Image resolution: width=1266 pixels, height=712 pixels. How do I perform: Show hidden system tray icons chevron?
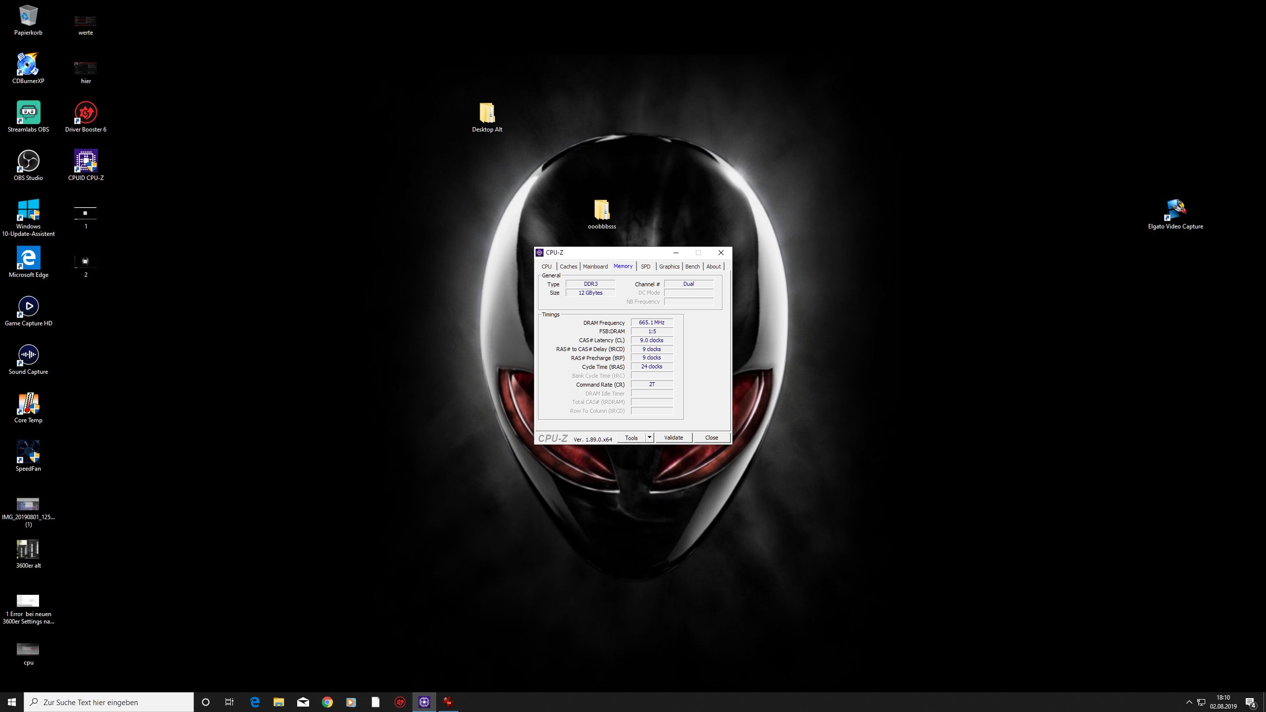pyautogui.click(x=1189, y=702)
